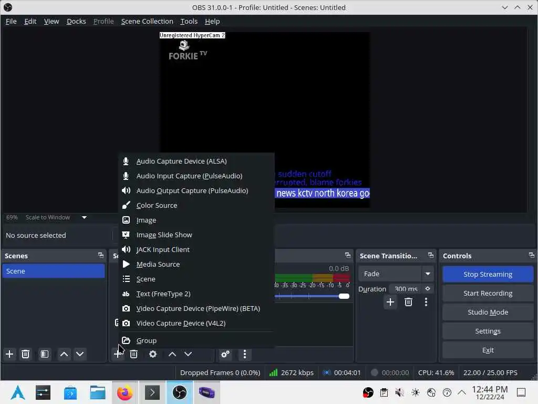Move scene down in Scenes panel
This screenshot has width=538, height=404.
tap(80, 354)
